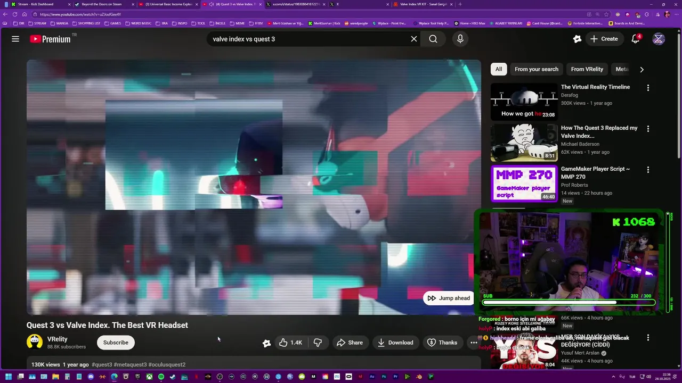The width and height of the screenshot is (682, 383).
Task: Open the GAMES bookmarks folder
Action: click(113, 23)
